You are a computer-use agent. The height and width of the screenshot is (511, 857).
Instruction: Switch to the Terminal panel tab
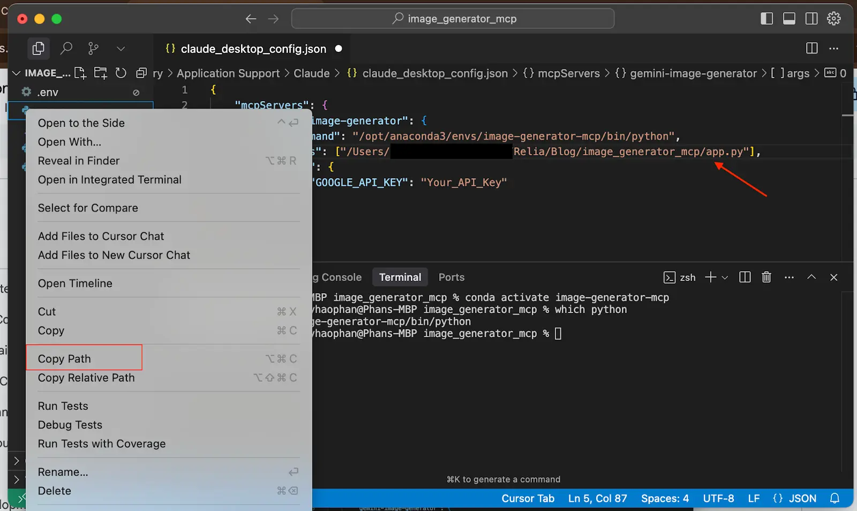(x=400, y=277)
